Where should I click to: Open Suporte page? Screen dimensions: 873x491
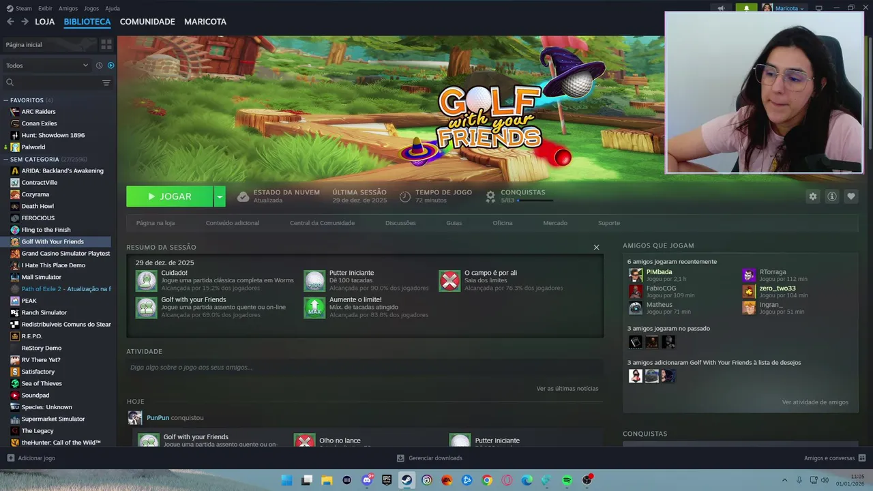(609, 223)
